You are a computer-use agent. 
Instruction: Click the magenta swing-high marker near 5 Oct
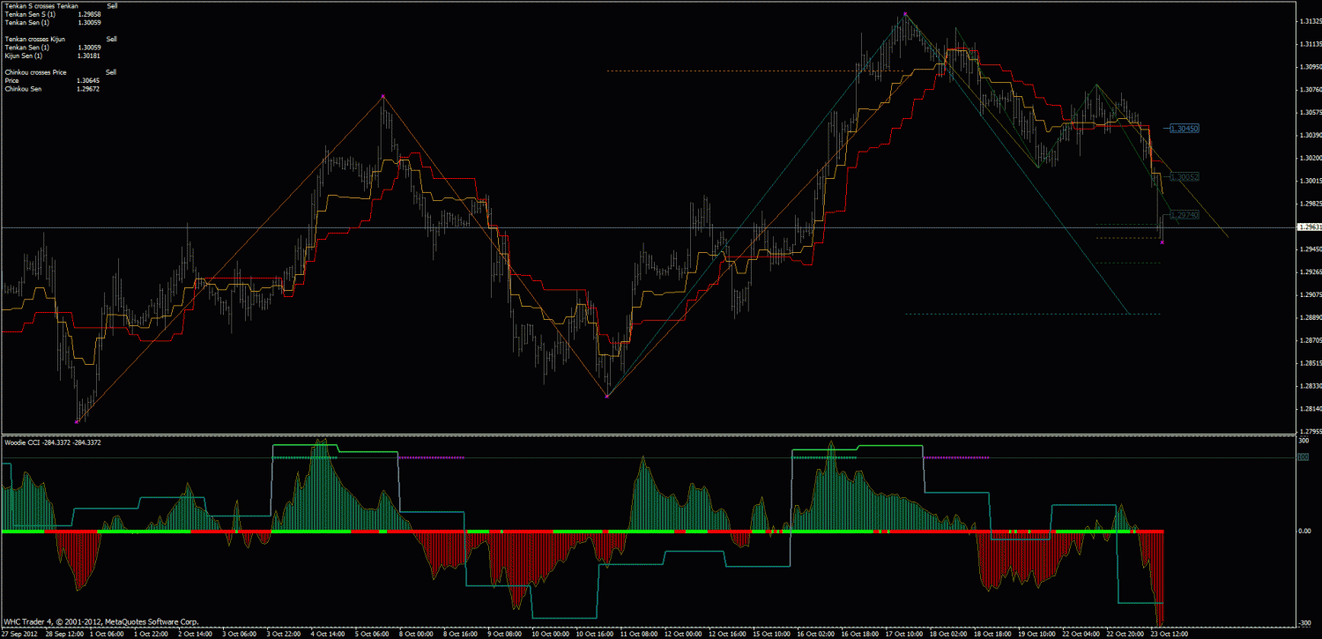pyautogui.click(x=382, y=95)
